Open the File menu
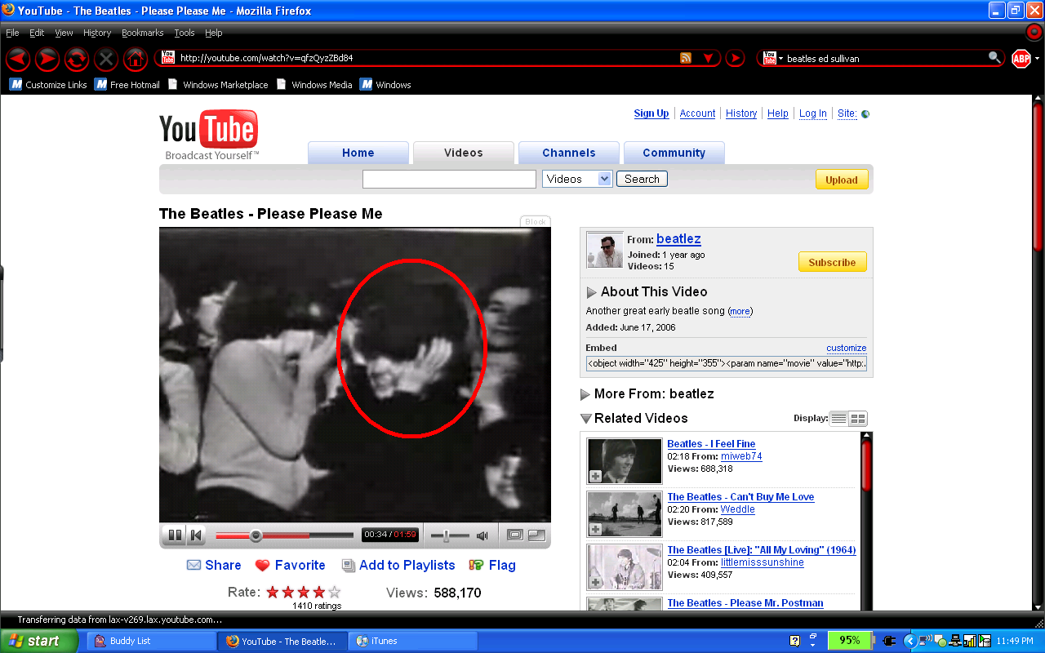The image size is (1045, 653). click(x=12, y=33)
